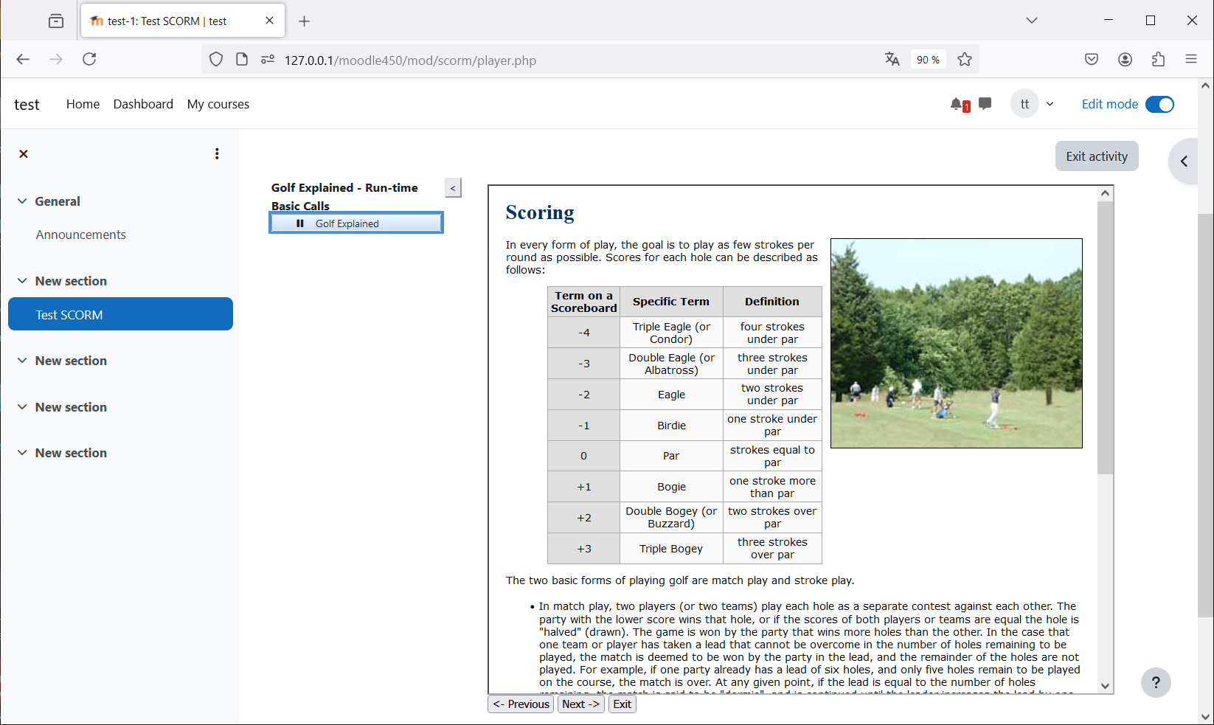
Task: Go back to the previous page
Action: coord(23,59)
